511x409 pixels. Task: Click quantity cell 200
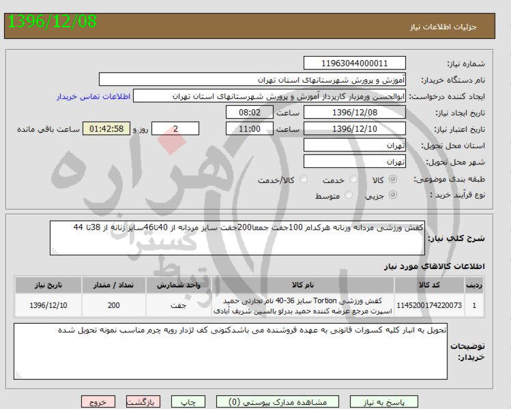[114, 305]
